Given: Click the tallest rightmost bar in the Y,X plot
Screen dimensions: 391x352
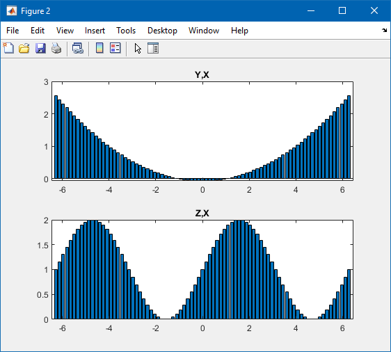Looking at the screenshot, I should [349, 137].
